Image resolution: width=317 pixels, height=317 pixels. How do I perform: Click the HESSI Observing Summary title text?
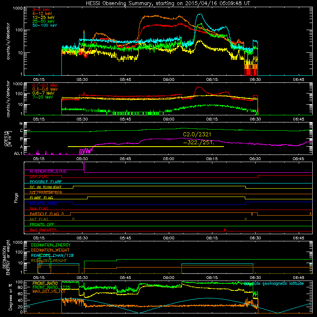pyautogui.click(x=168, y=4)
